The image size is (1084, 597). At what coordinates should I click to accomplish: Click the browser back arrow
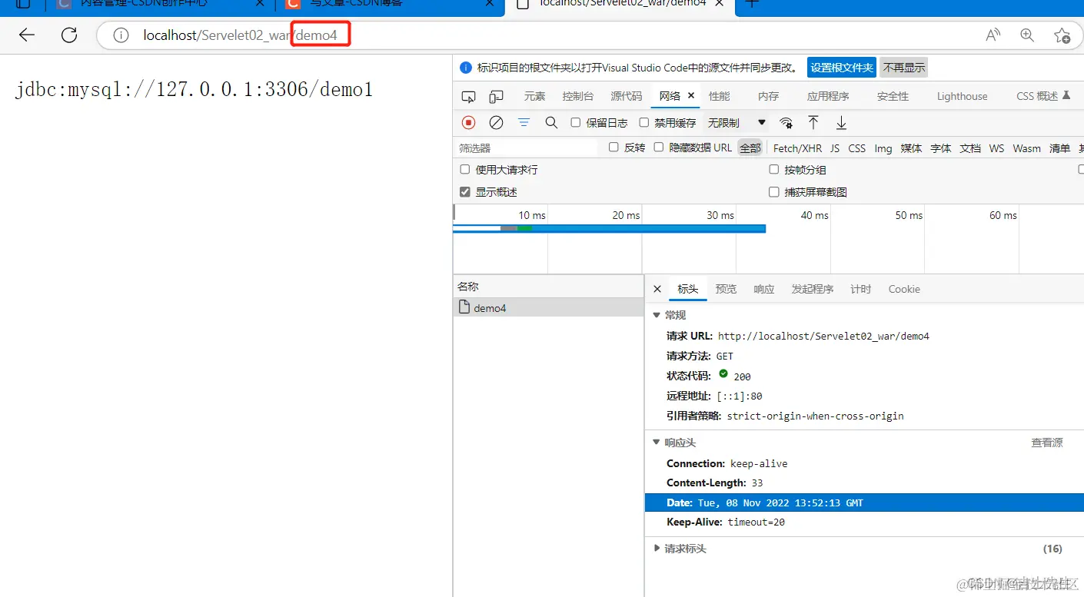(27, 35)
